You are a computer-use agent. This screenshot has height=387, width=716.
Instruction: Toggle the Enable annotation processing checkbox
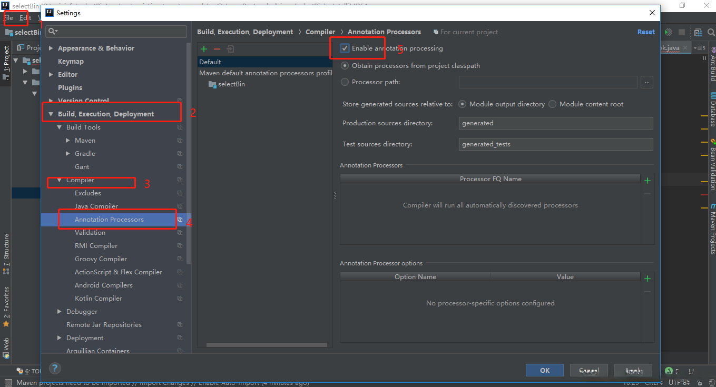345,48
